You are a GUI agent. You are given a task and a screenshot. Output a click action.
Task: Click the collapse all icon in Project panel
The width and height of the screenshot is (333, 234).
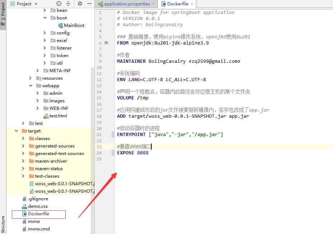point(68,4)
